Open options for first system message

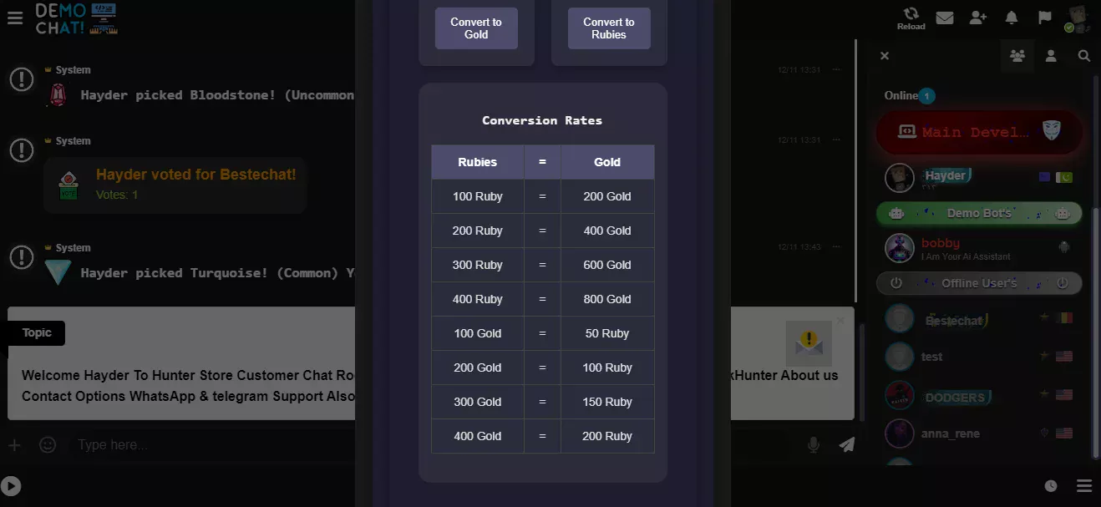836,70
